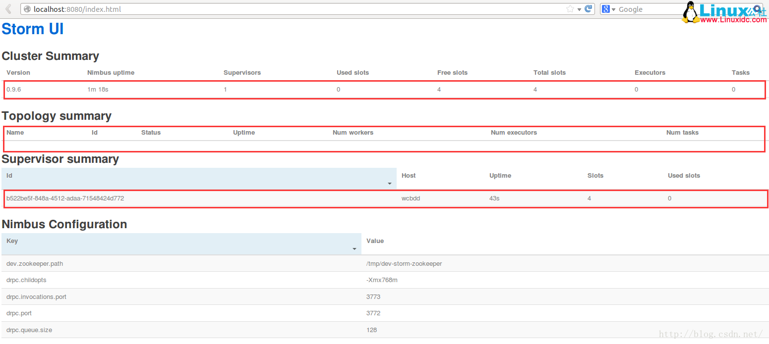The width and height of the screenshot is (769, 344).
Task: Sort topology table by Name header
Action: click(15, 133)
